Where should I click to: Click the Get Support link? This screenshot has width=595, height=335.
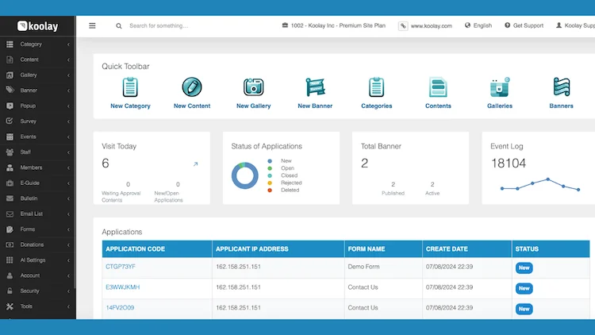524,25
